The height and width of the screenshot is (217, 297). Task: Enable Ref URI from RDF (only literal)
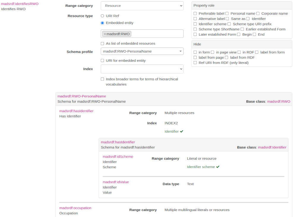[x=195, y=63]
